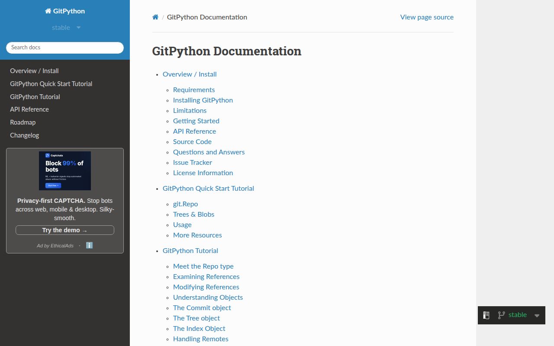Open The Index Object link
554x346 pixels.
(x=199, y=329)
